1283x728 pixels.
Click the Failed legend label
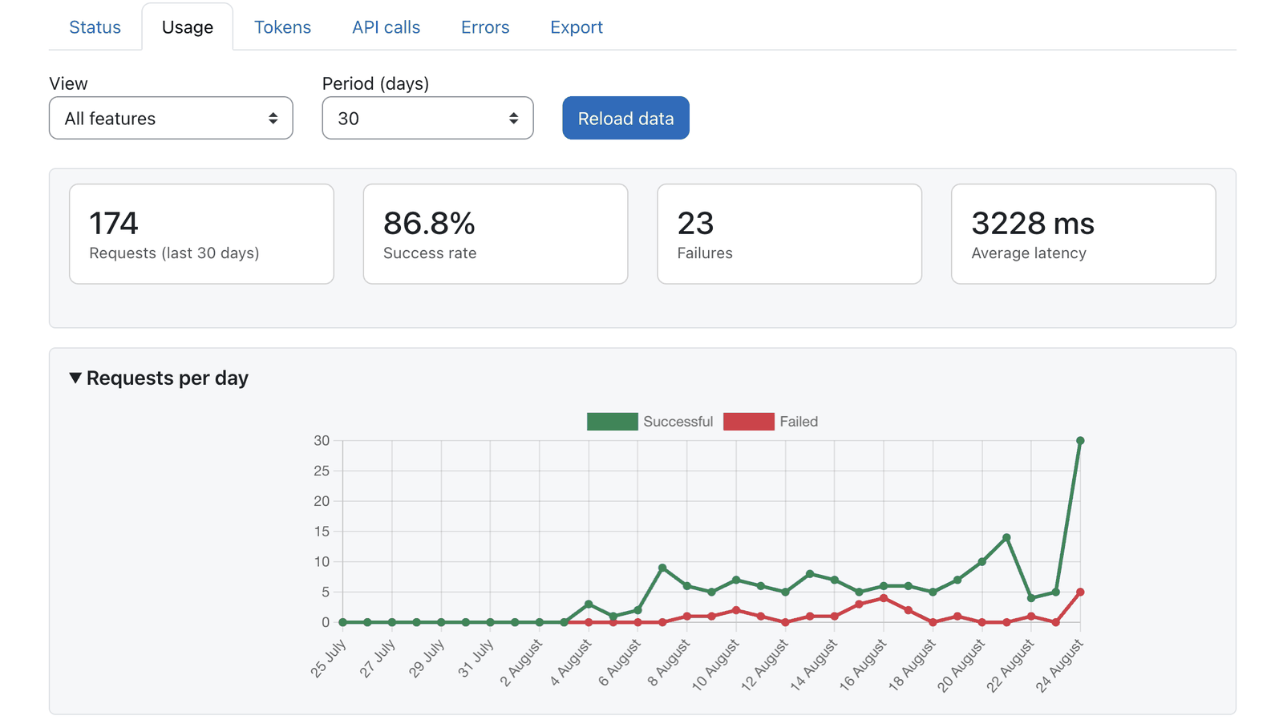coord(799,422)
